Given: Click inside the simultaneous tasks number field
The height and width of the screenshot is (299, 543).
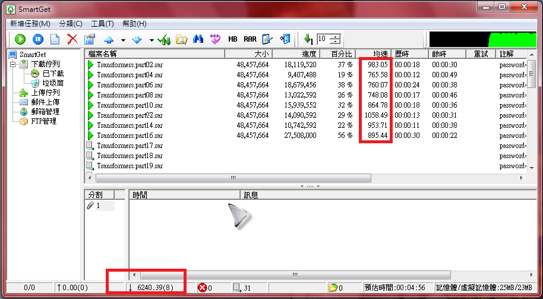Looking at the screenshot, I should coord(323,39).
